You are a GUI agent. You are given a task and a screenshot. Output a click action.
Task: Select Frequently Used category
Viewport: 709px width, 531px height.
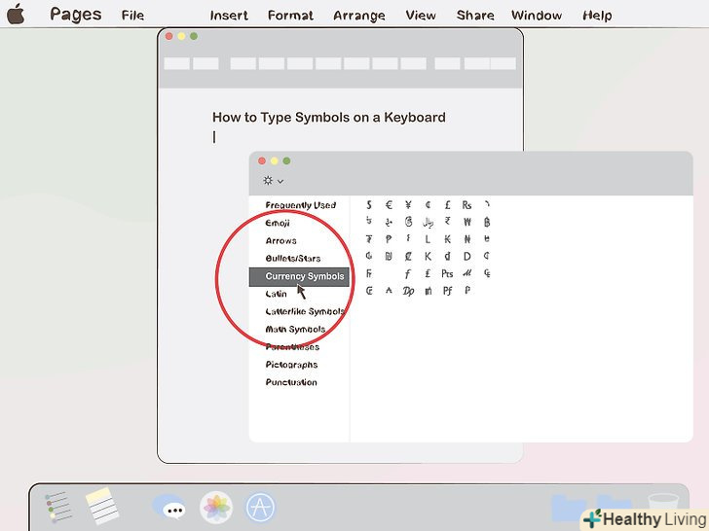301,205
